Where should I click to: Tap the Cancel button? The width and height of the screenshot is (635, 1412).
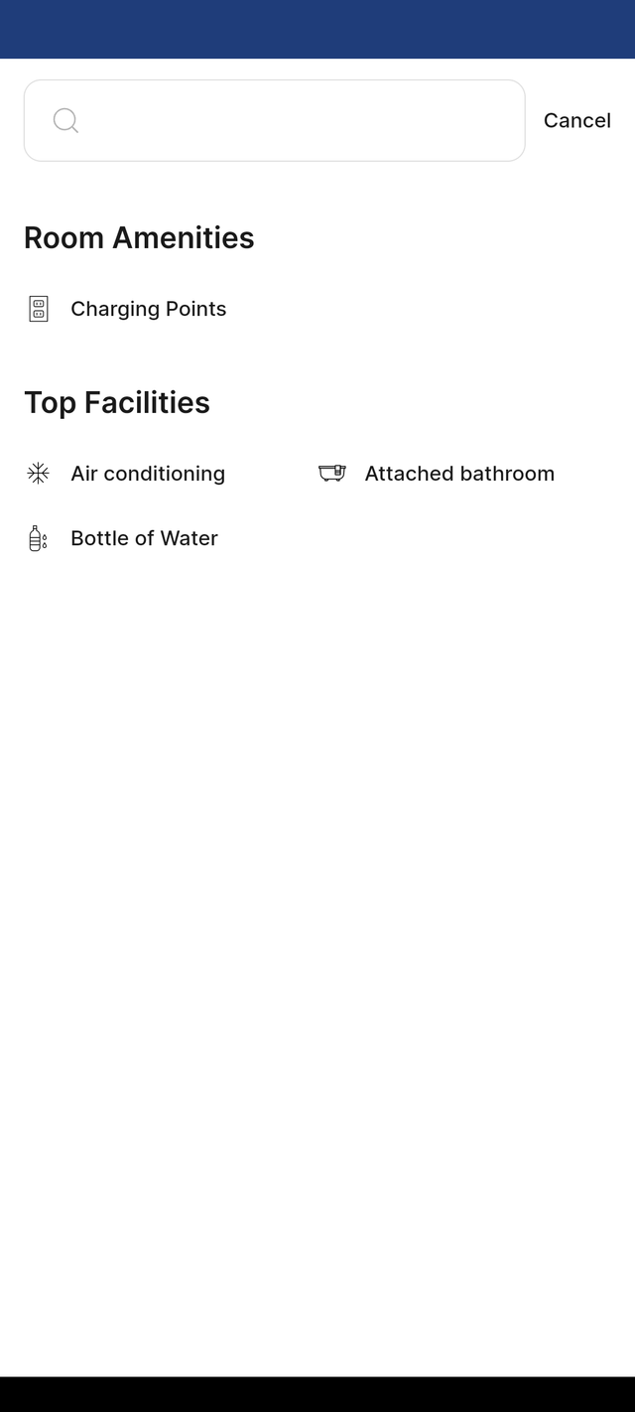point(576,120)
